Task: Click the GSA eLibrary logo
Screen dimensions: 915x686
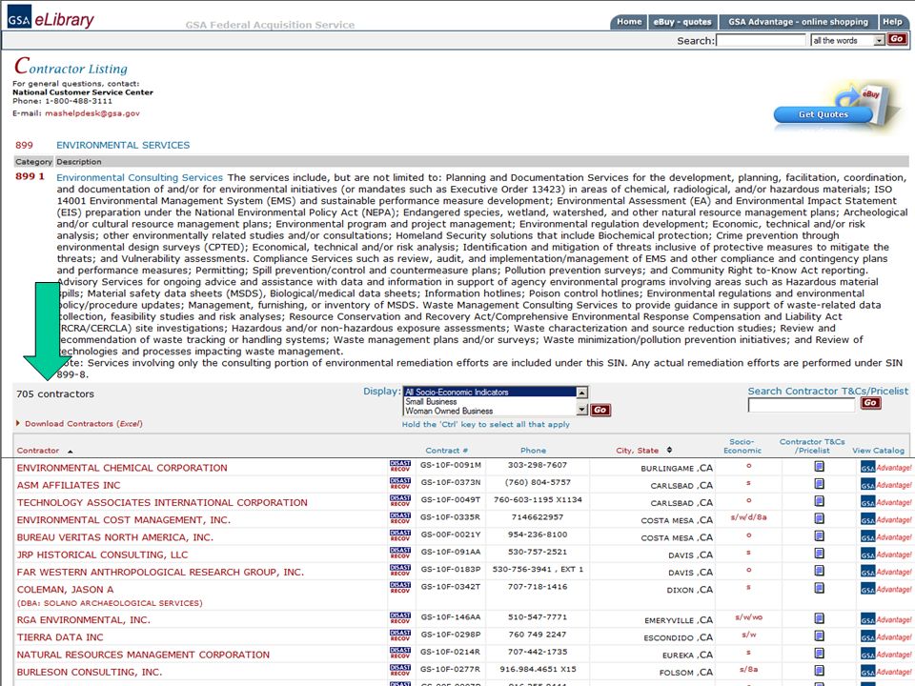Action: 51,19
